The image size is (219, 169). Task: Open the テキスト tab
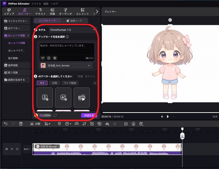pyautogui.click(x=40, y=12)
